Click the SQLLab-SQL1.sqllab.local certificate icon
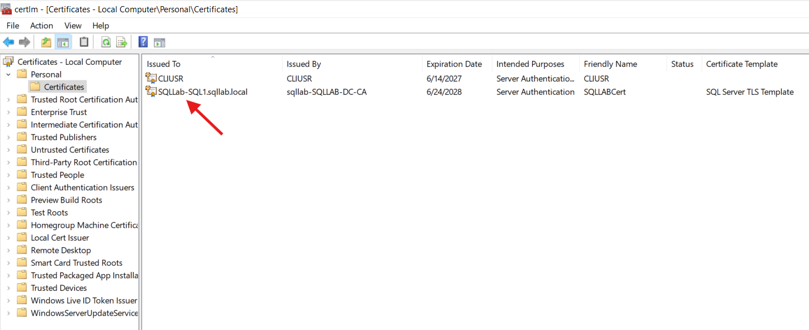Viewport: 809px width, 330px height. (151, 92)
